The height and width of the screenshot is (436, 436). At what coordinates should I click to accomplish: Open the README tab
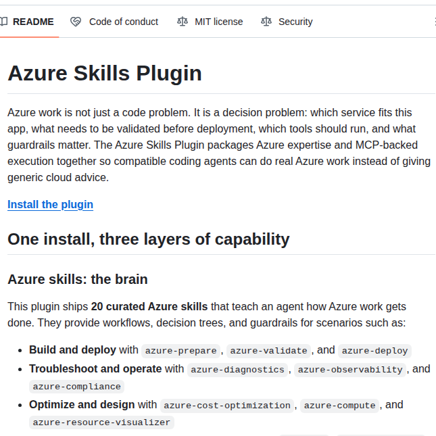click(28, 22)
